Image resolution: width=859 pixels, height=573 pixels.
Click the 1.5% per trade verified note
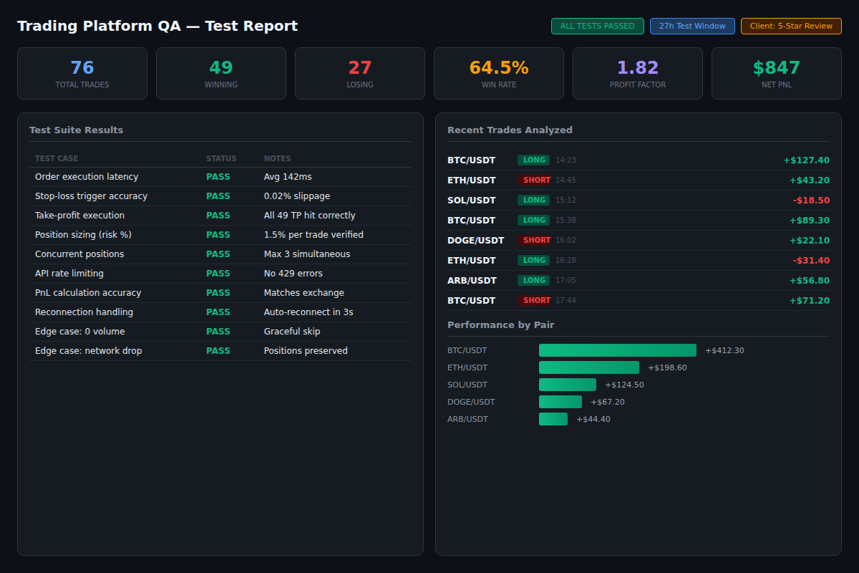(x=314, y=235)
